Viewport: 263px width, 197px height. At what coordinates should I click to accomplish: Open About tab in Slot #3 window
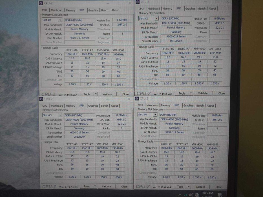(114, 106)
